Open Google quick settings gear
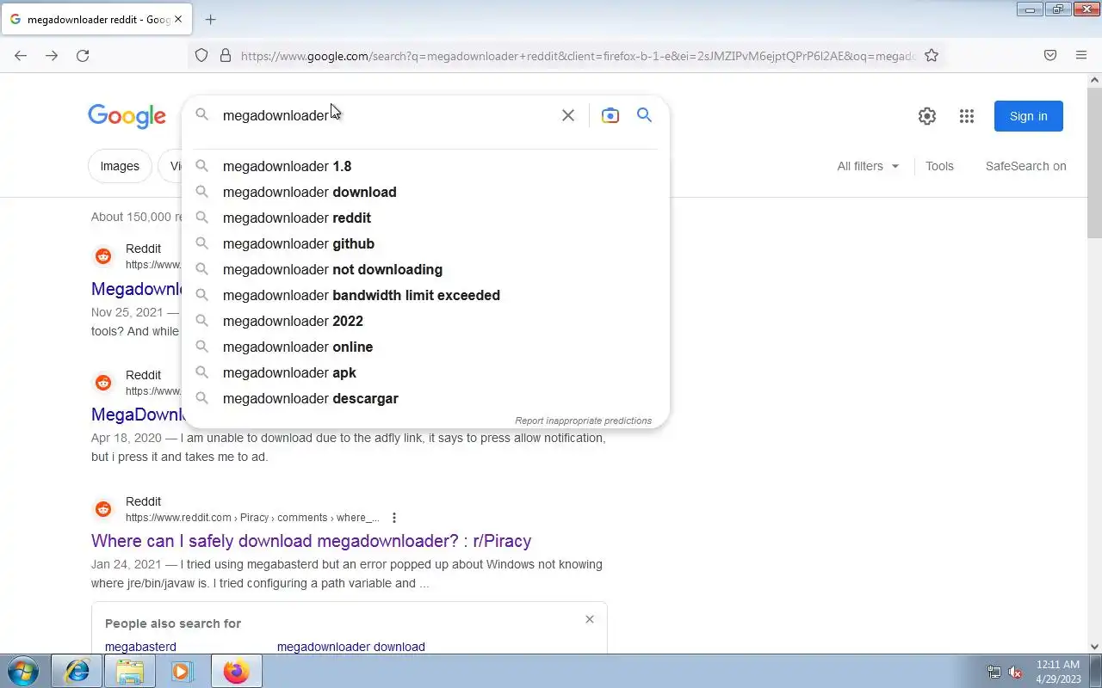 (x=927, y=116)
